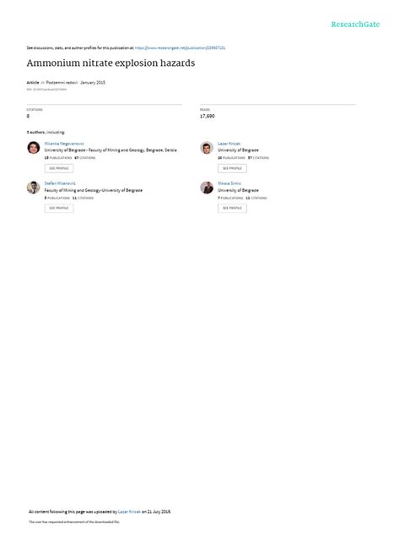The width and height of the screenshot is (400, 534).
Task: Open Milanka Negovanovic's author profile link
Action: [64, 144]
